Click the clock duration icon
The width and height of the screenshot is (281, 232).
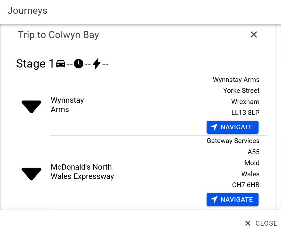78,64
